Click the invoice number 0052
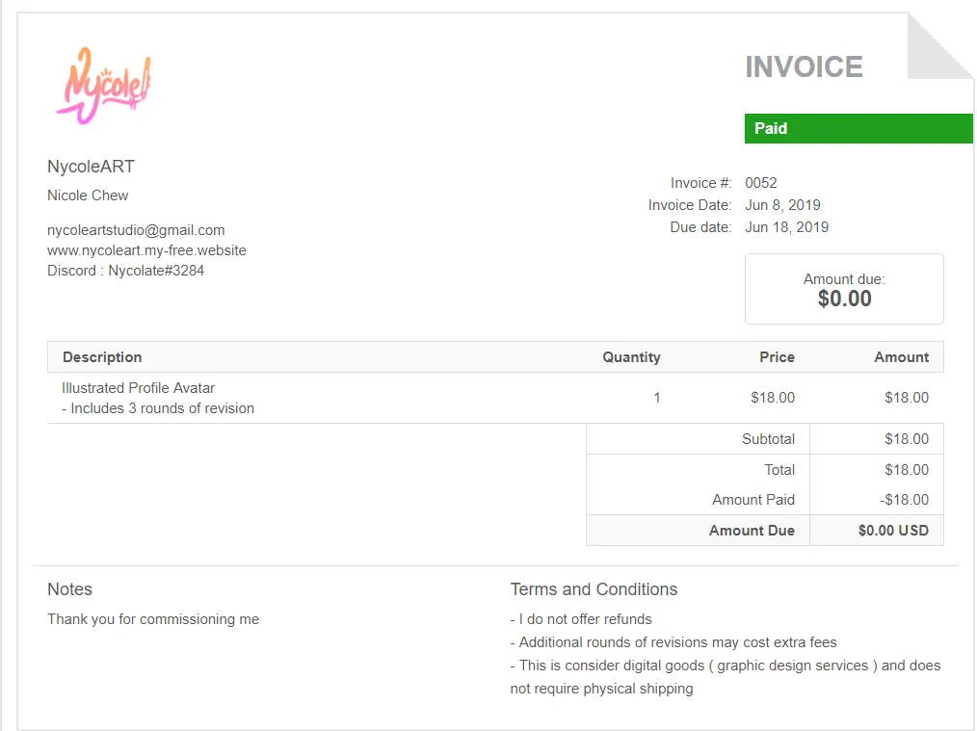Image resolution: width=977 pixels, height=731 pixels. [x=761, y=183]
